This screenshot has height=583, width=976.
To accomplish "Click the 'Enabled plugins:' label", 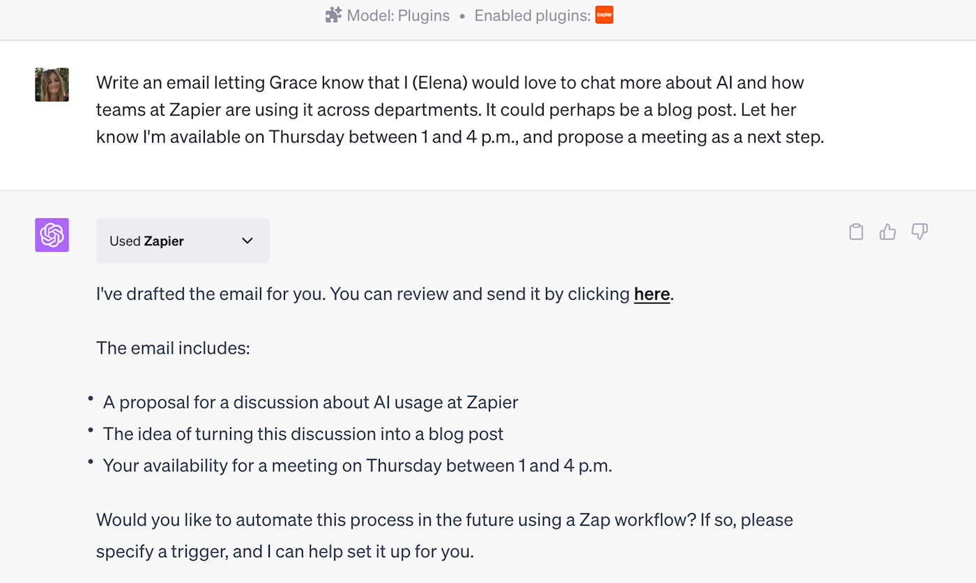I will 532,15.
